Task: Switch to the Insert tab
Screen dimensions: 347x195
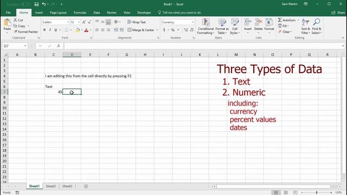Action: click(x=38, y=12)
